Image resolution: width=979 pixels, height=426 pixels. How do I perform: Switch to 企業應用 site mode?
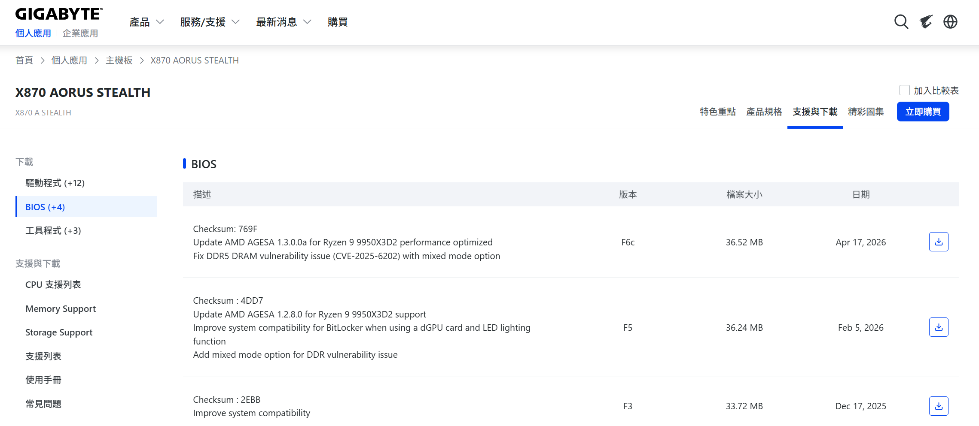[80, 33]
